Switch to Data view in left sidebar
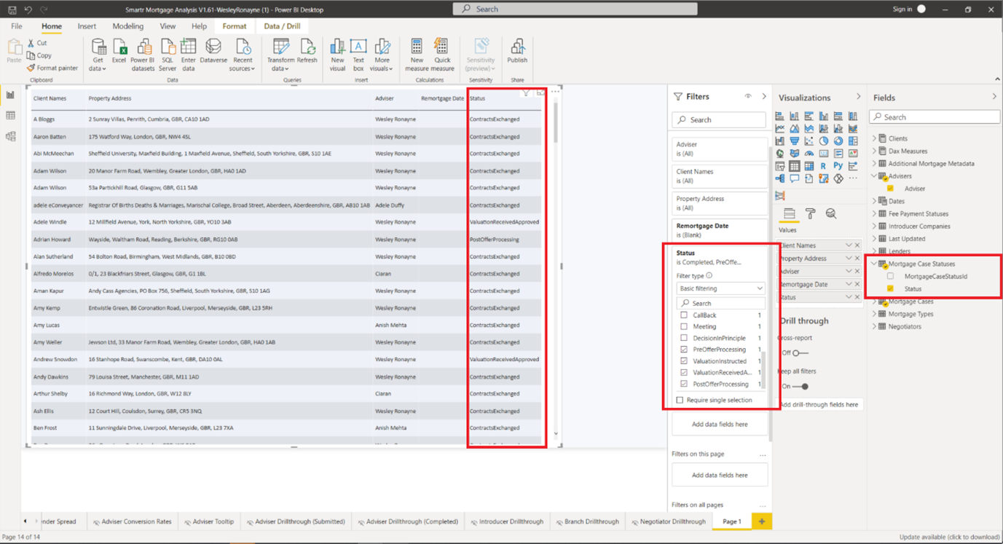 pos(10,116)
